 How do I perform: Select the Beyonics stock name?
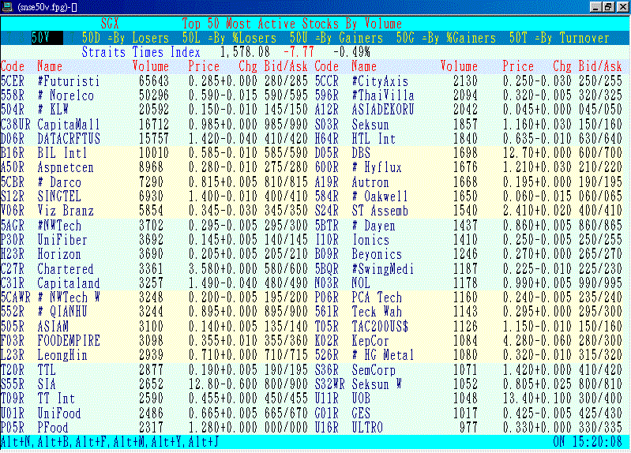377,254
